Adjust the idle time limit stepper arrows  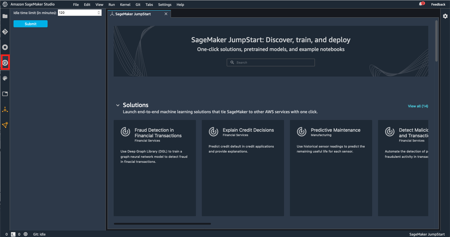(99, 13)
